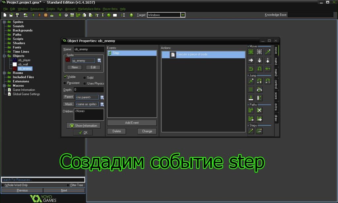Viewport: 338px width, 203px height.
Task: Select the Reverse Horizontal direction action icon
Action: [x=251, y=69]
